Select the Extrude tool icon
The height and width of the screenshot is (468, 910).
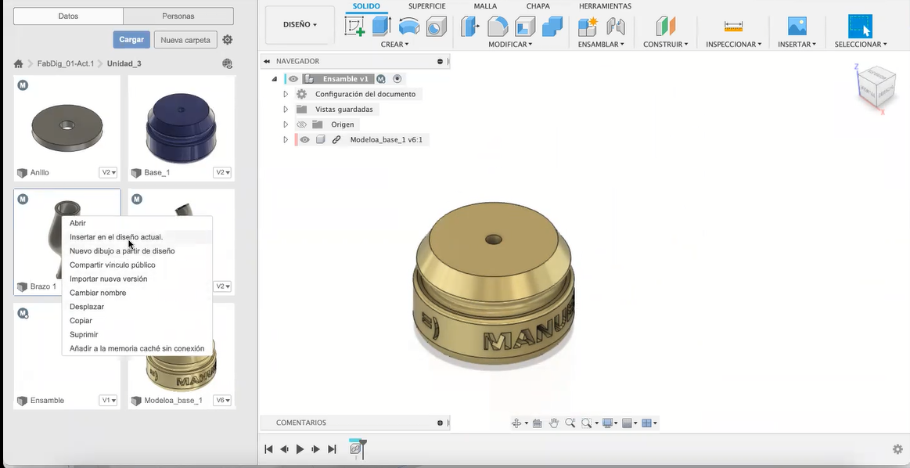(x=381, y=27)
